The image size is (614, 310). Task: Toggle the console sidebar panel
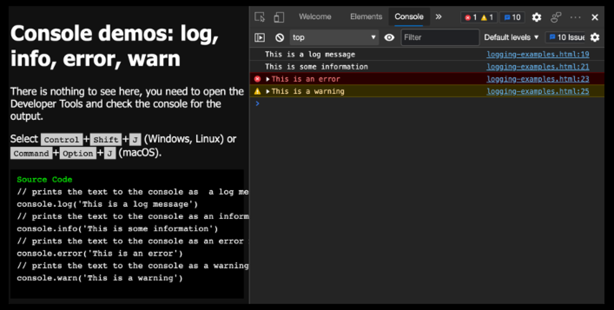click(x=260, y=37)
